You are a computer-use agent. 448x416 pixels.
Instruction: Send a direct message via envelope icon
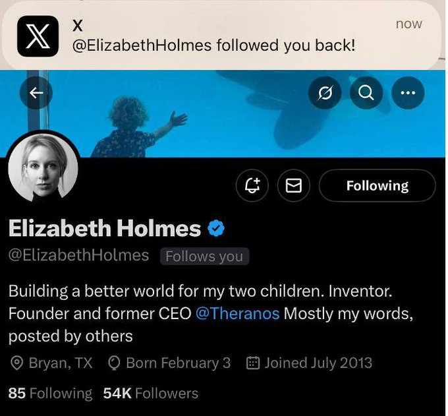coord(294,186)
